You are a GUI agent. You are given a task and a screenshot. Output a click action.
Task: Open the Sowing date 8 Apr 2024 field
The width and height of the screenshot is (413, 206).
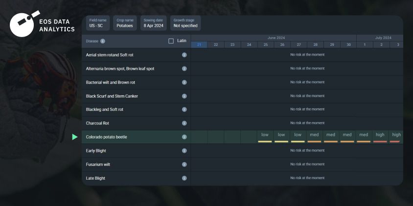pyautogui.click(x=154, y=23)
